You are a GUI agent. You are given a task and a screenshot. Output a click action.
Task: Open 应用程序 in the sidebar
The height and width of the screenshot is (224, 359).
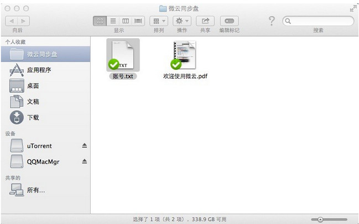pos(45,70)
